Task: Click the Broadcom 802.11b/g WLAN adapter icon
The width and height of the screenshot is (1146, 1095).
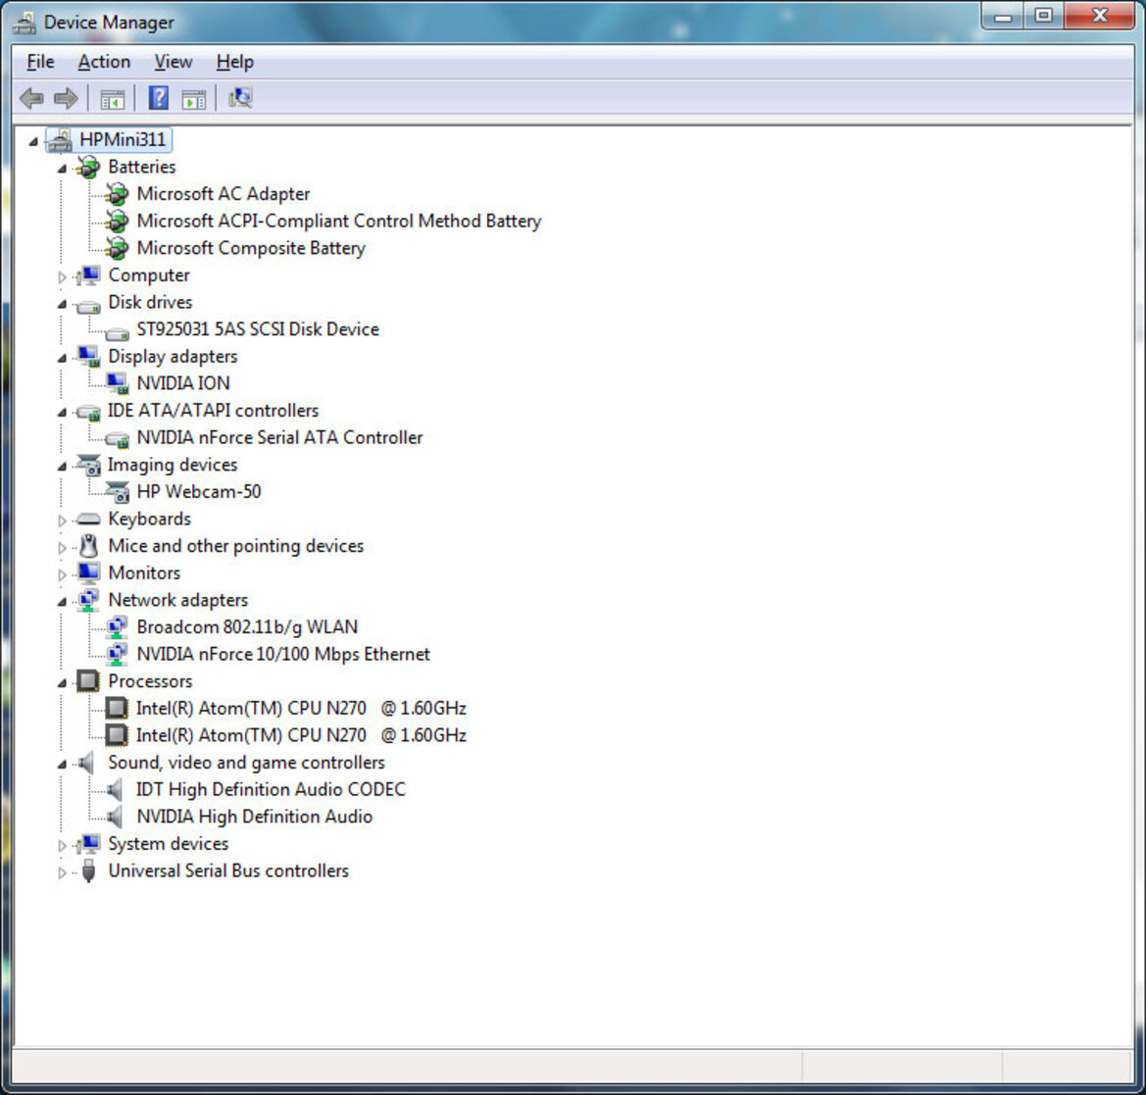Action: pyautogui.click(x=117, y=627)
